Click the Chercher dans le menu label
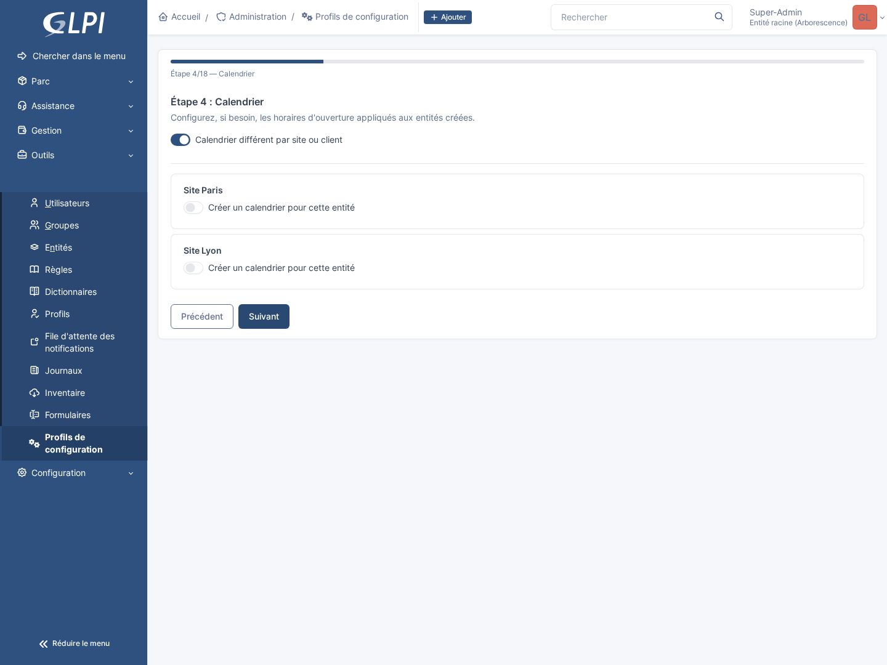Viewport: 887px width, 665px height. coord(79,56)
